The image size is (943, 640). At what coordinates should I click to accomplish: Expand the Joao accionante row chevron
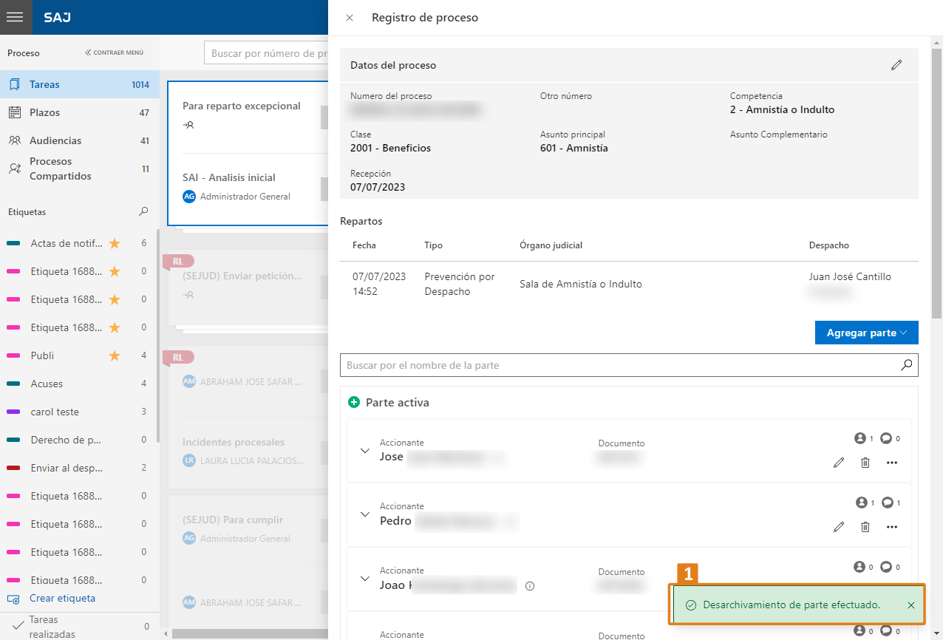(364, 579)
